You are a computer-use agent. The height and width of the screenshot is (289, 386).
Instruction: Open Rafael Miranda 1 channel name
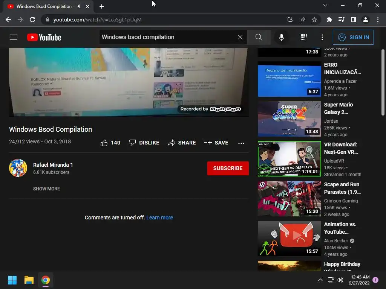(x=53, y=165)
